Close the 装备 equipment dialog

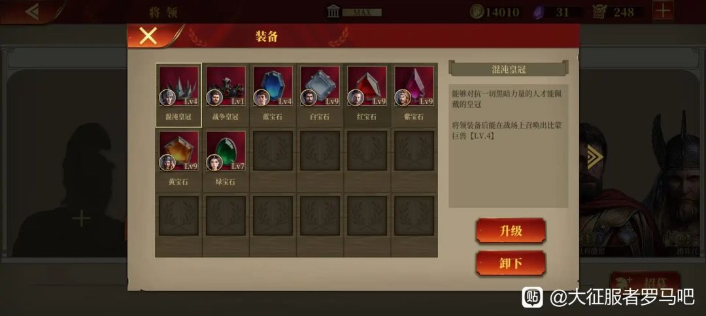148,36
